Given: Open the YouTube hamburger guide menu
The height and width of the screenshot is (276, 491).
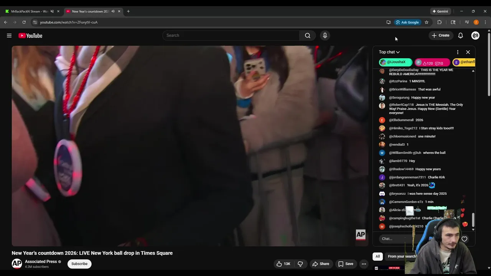Looking at the screenshot, I should (9, 36).
